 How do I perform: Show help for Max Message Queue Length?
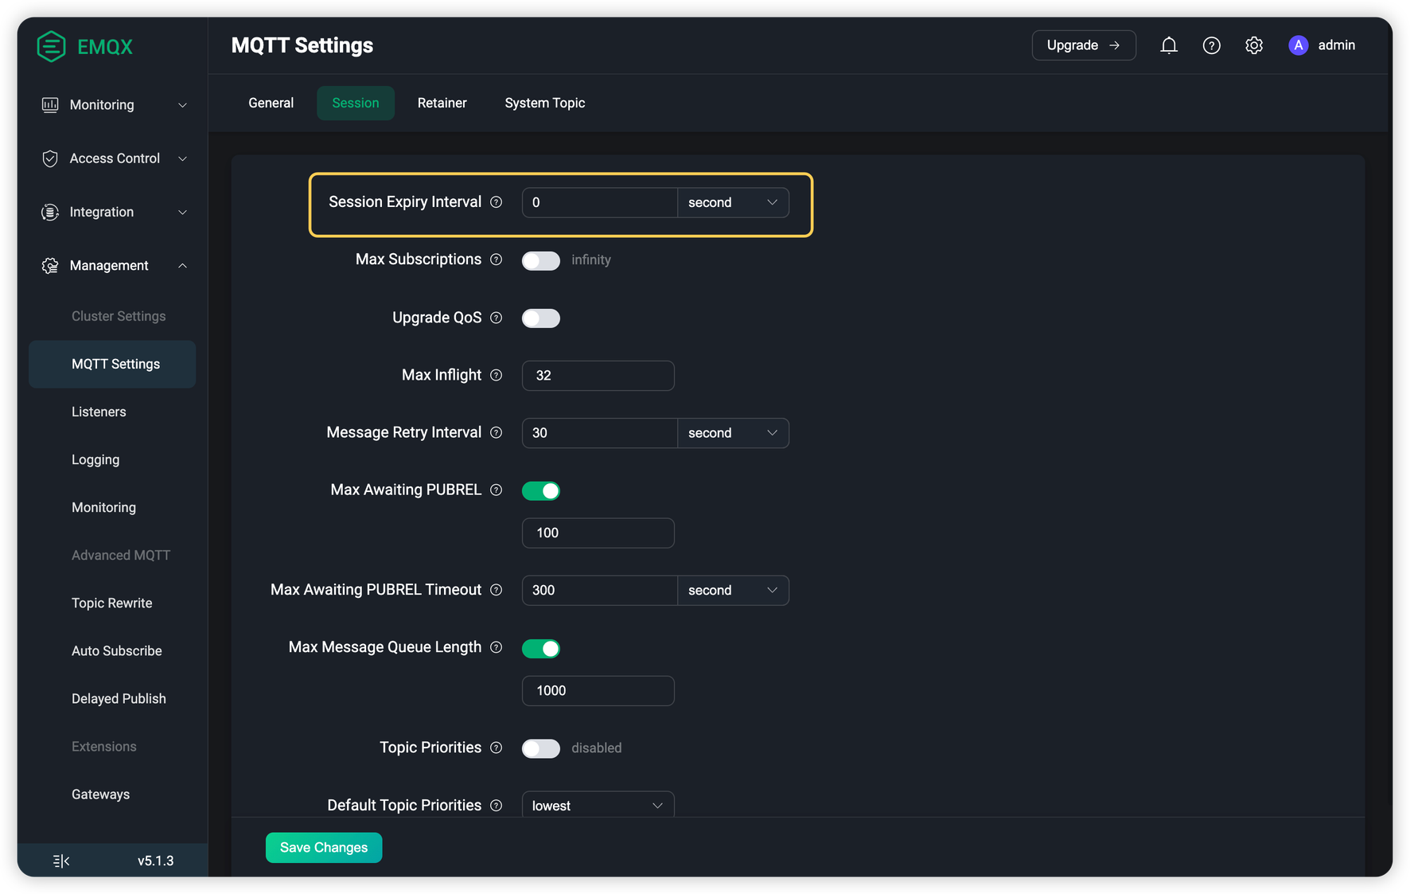[x=496, y=647]
